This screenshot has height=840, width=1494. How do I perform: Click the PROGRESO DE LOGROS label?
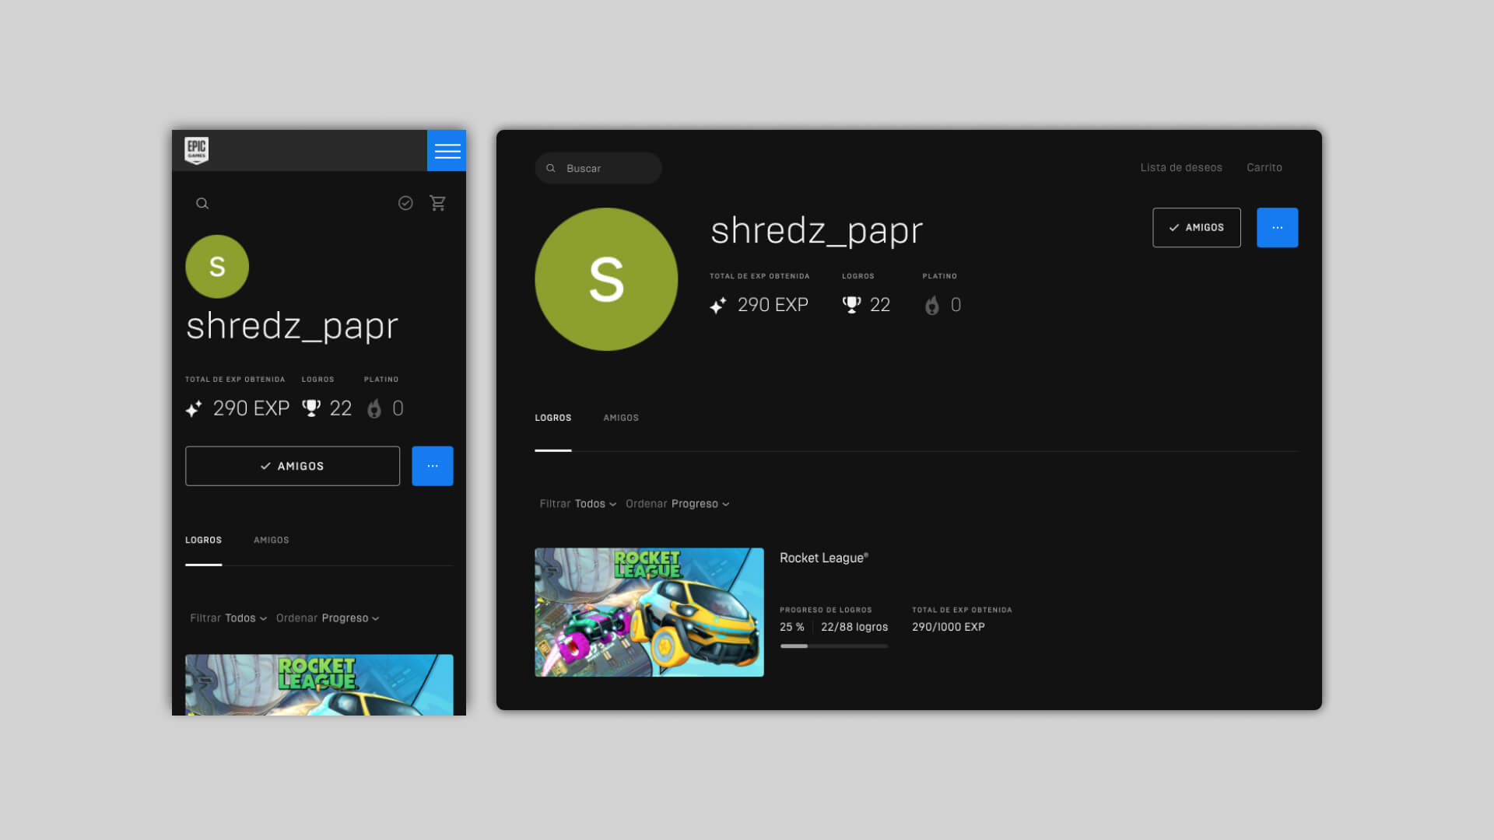(x=826, y=610)
